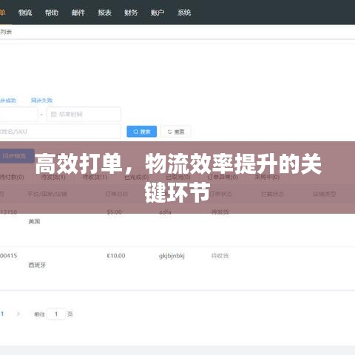
Task: Click the page number jump field
Action: point(56,314)
